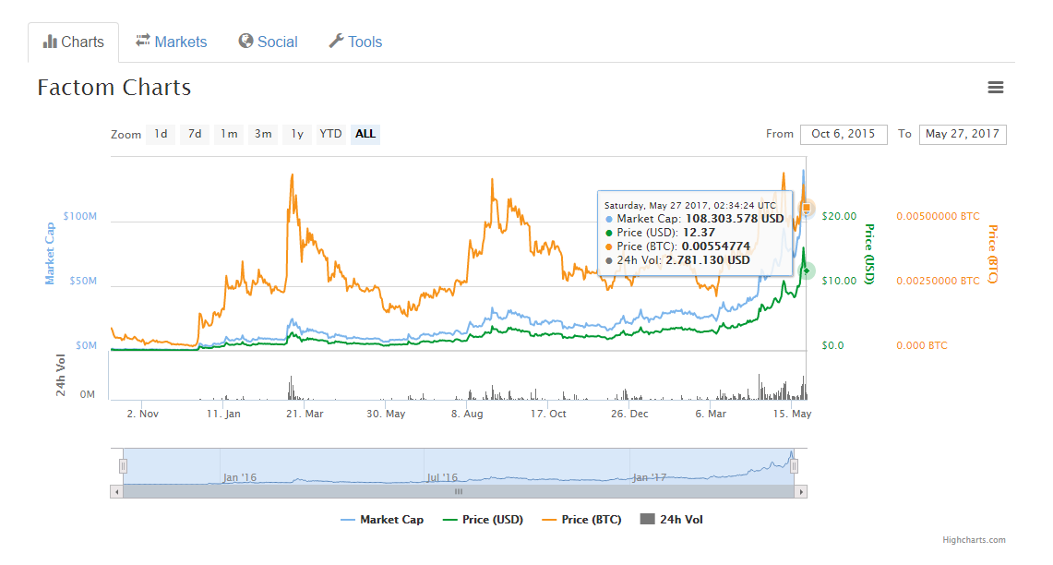Set zoom range to 1y
The image size is (1053, 565).
point(297,134)
